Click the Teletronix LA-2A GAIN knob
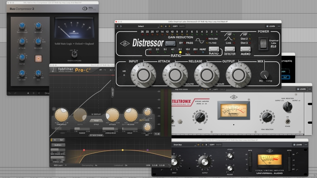 pyautogui.click(x=200, y=117)
